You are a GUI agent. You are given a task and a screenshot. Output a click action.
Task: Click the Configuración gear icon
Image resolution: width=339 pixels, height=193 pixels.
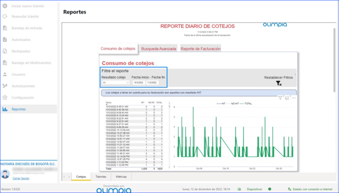coord(5,98)
